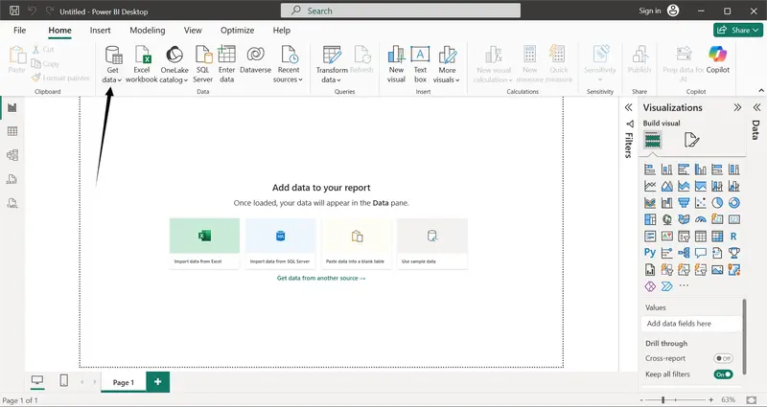Switch to the Modeling ribbon tab
767x407 pixels.
(148, 31)
